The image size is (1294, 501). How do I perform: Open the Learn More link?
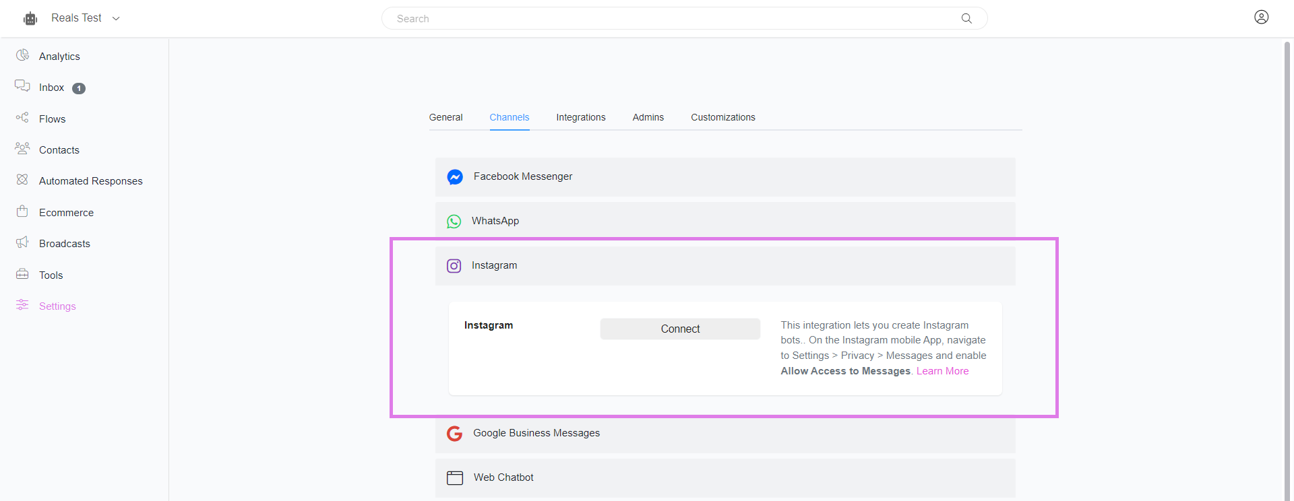point(942,371)
